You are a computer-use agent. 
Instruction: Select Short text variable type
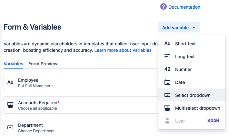[x=185, y=44]
